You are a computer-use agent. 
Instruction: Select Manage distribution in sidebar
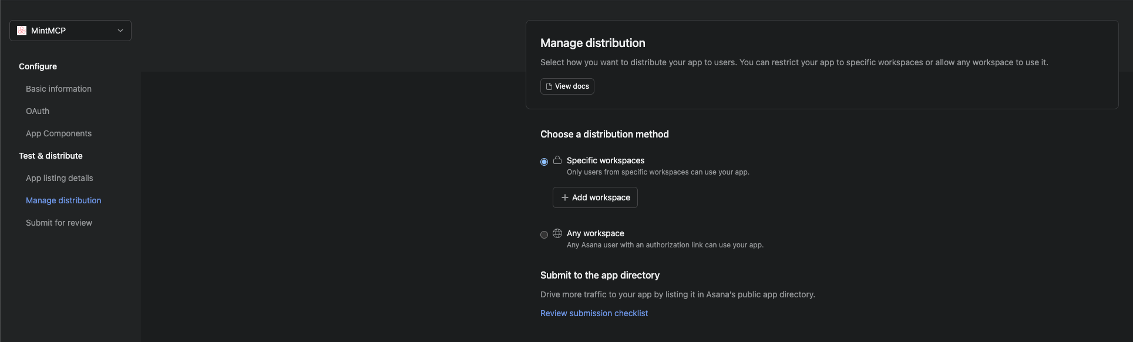(x=63, y=200)
